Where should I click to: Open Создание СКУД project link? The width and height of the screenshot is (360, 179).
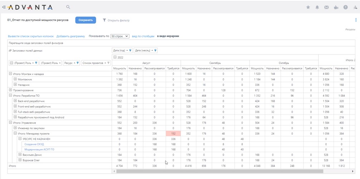34,144
